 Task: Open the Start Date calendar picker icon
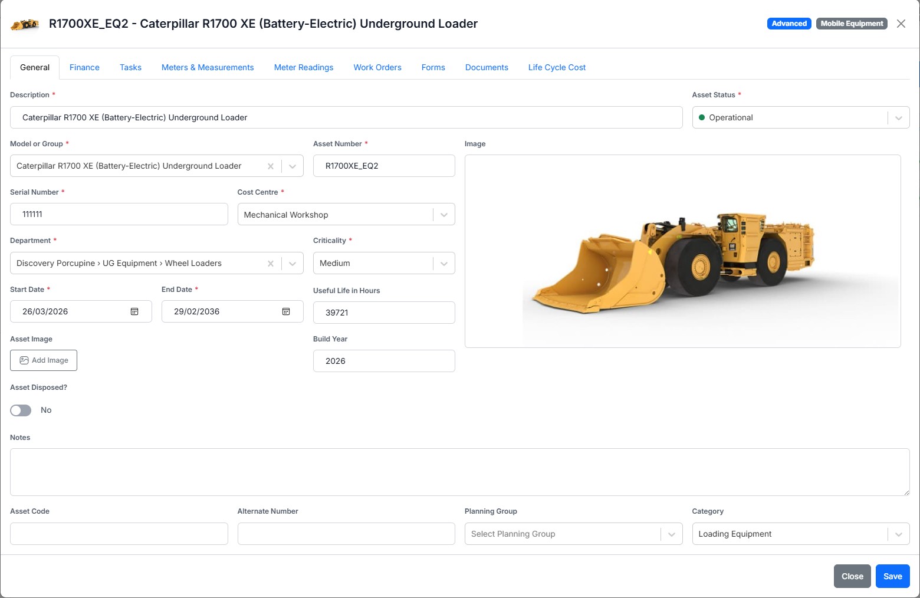pos(134,311)
